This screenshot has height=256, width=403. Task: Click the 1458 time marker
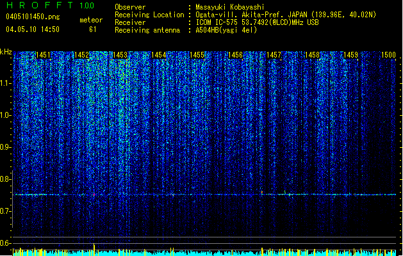[x=312, y=55]
